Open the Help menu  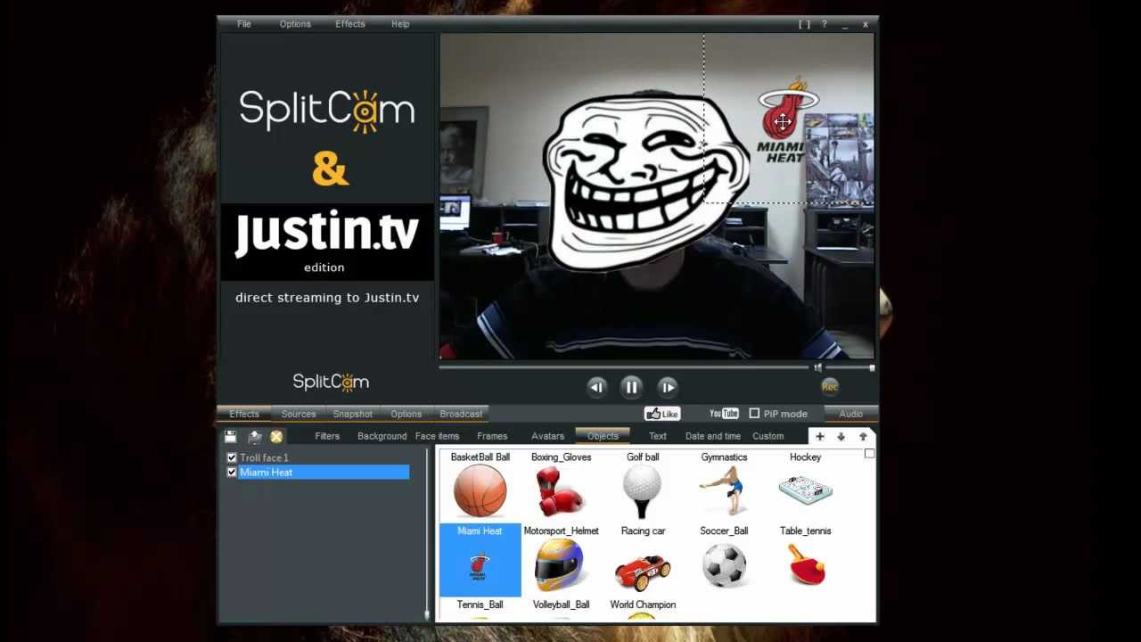tap(400, 24)
